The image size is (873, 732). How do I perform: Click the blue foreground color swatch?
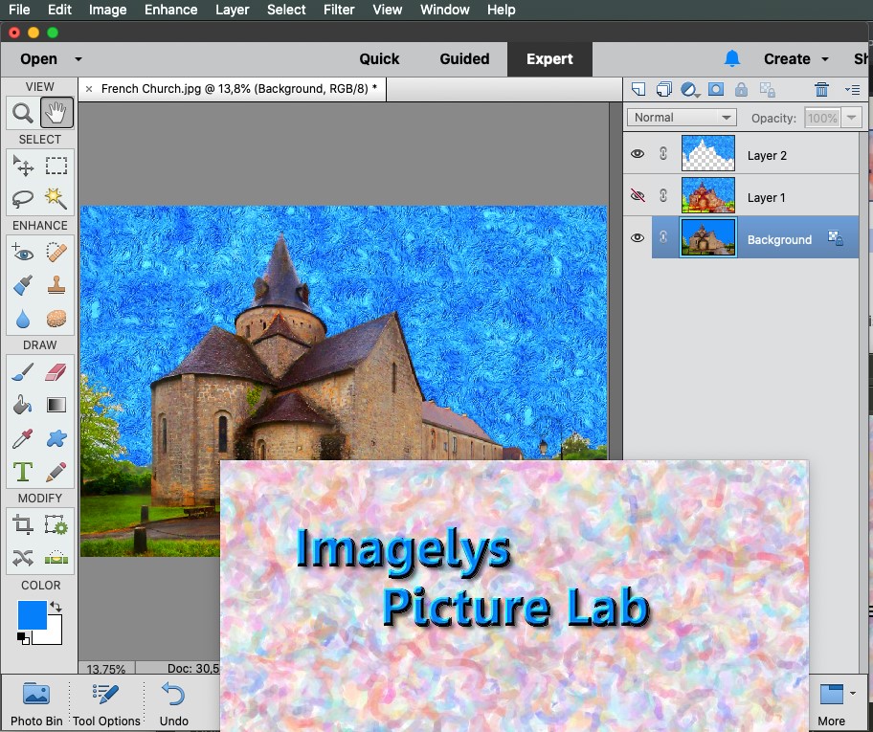pos(32,615)
